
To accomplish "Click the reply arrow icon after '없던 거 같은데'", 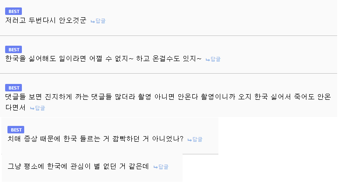I will coord(156,167).
